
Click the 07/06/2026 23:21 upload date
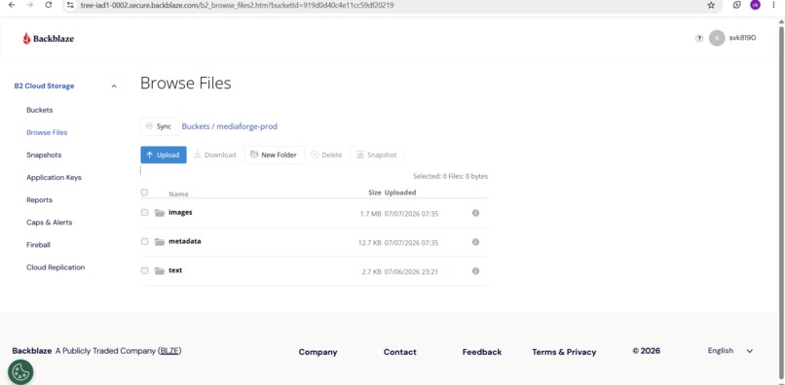(x=412, y=271)
